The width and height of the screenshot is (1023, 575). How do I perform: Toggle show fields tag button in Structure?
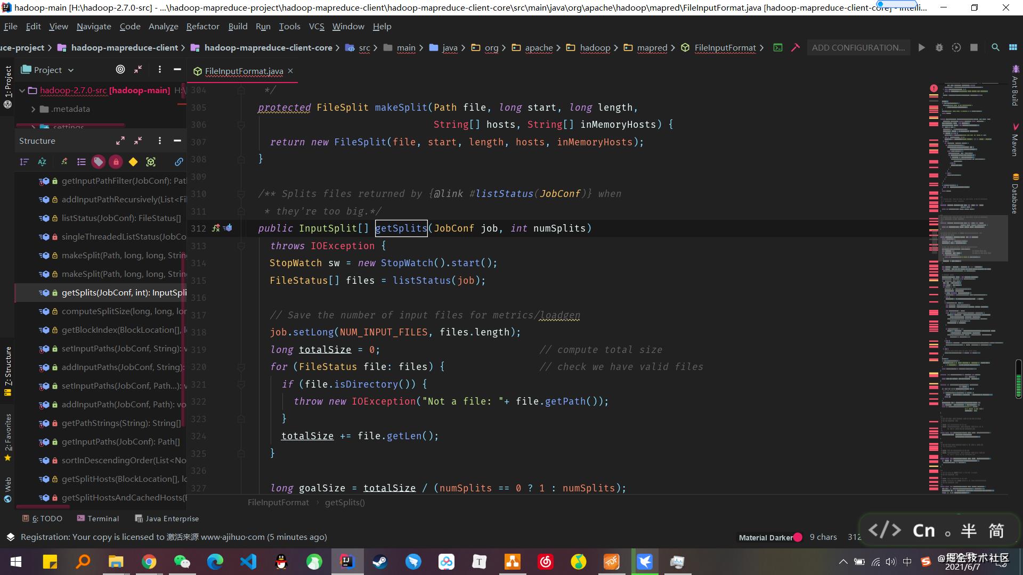pyautogui.click(x=98, y=162)
